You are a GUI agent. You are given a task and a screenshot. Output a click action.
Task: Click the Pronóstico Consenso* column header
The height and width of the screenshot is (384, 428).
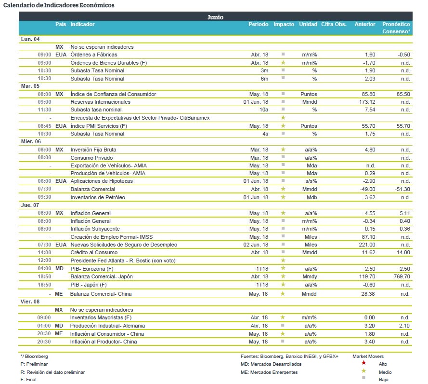coord(396,27)
